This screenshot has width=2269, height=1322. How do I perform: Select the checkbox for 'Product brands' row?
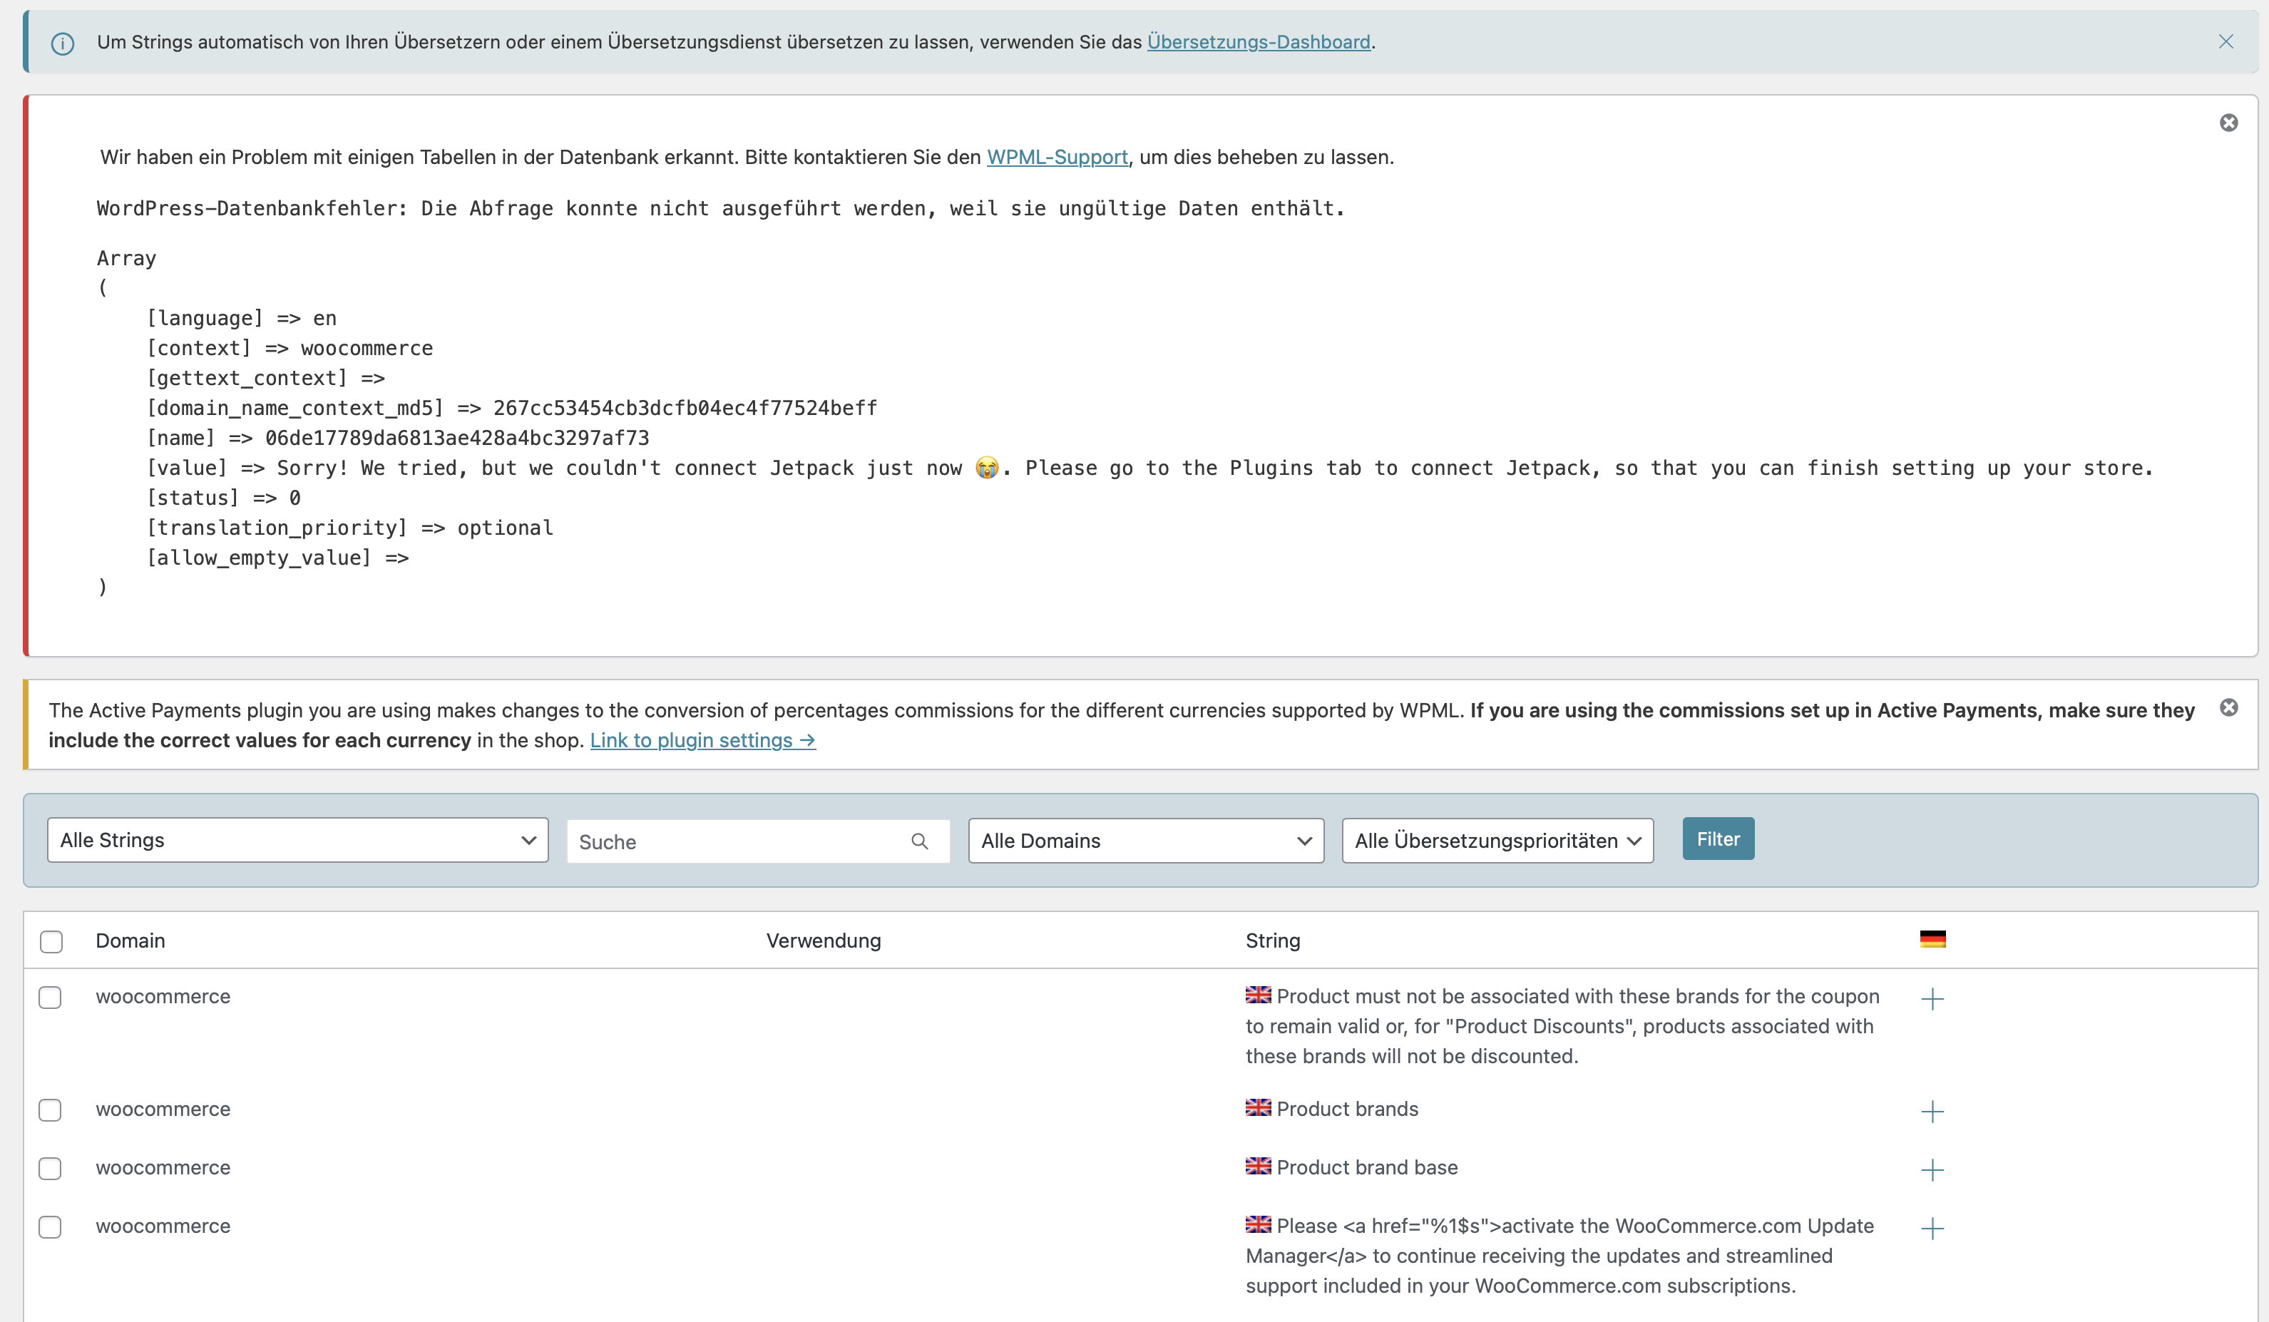(51, 1110)
